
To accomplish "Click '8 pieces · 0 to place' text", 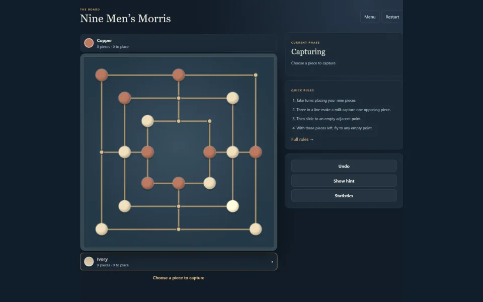I will pyautogui.click(x=113, y=47).
